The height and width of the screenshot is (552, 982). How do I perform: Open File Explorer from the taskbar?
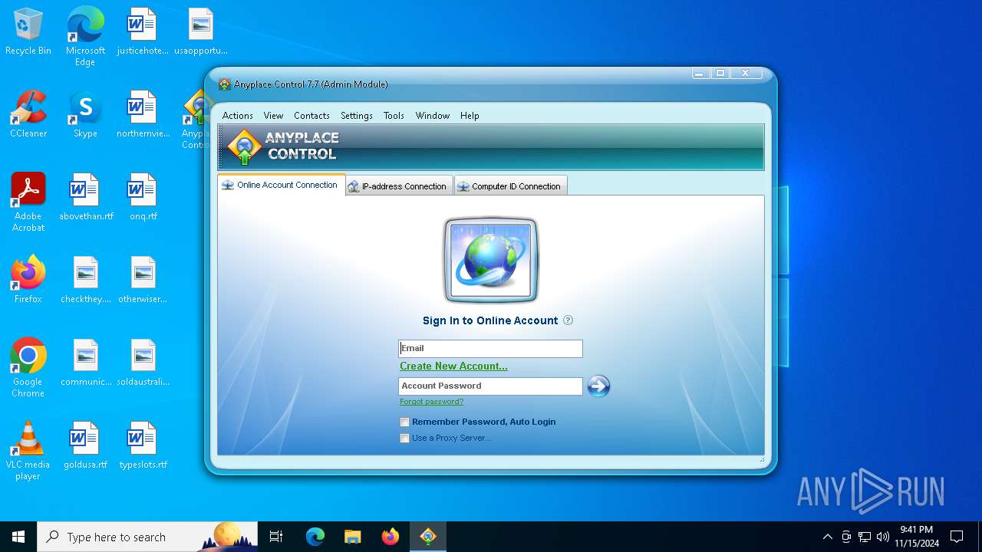pyautogui.click(x=353, y=537)
